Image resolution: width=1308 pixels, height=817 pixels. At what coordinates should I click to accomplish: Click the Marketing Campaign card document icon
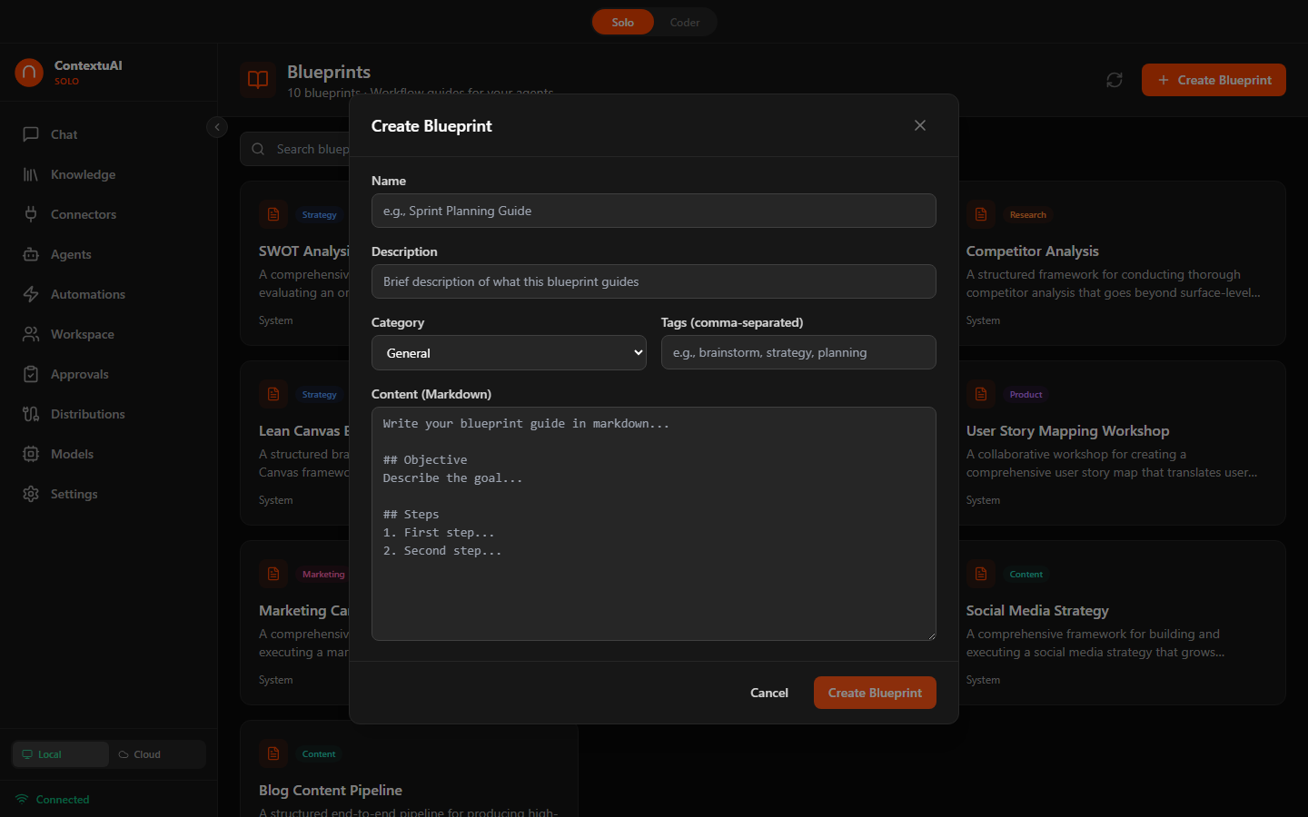tap(273, 574)
